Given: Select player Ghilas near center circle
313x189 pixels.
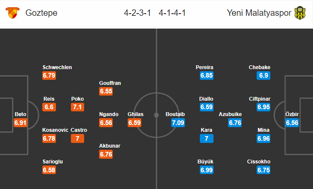Looking at the screenshot, I should [135, 114].
